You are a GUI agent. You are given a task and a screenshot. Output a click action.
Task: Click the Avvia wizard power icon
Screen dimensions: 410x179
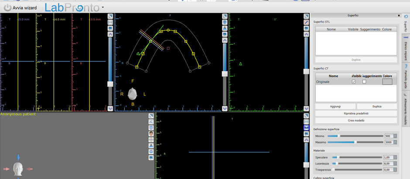(x=8, y=8)
